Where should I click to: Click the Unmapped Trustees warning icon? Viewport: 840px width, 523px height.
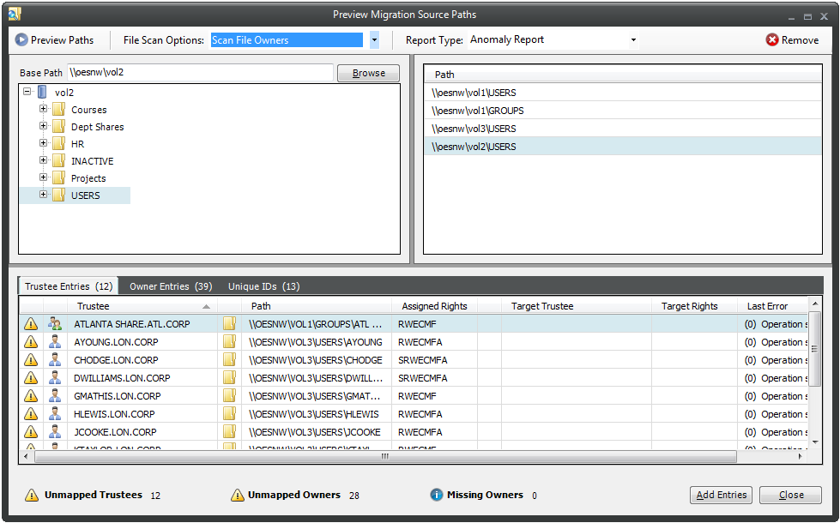(x=32, y=495)
